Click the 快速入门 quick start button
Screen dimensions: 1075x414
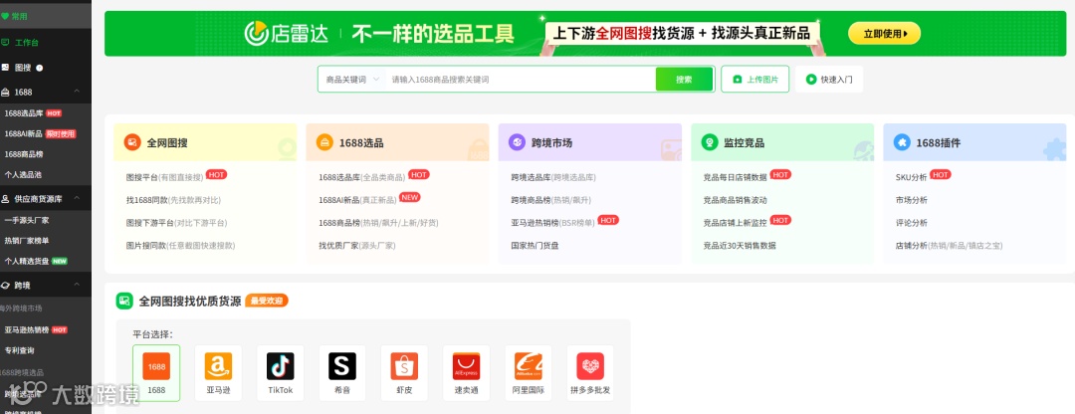click(829, 80)
